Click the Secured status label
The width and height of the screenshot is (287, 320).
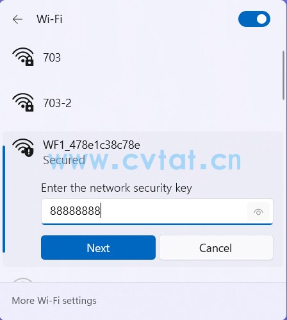click(x=64, y=160)
